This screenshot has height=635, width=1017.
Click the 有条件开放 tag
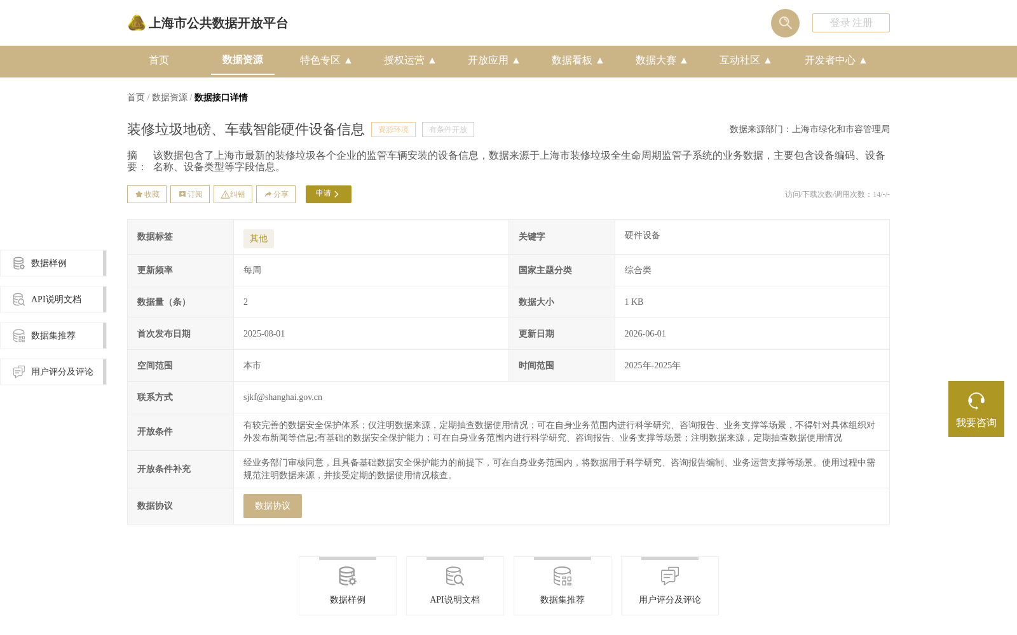pos(448,130)
